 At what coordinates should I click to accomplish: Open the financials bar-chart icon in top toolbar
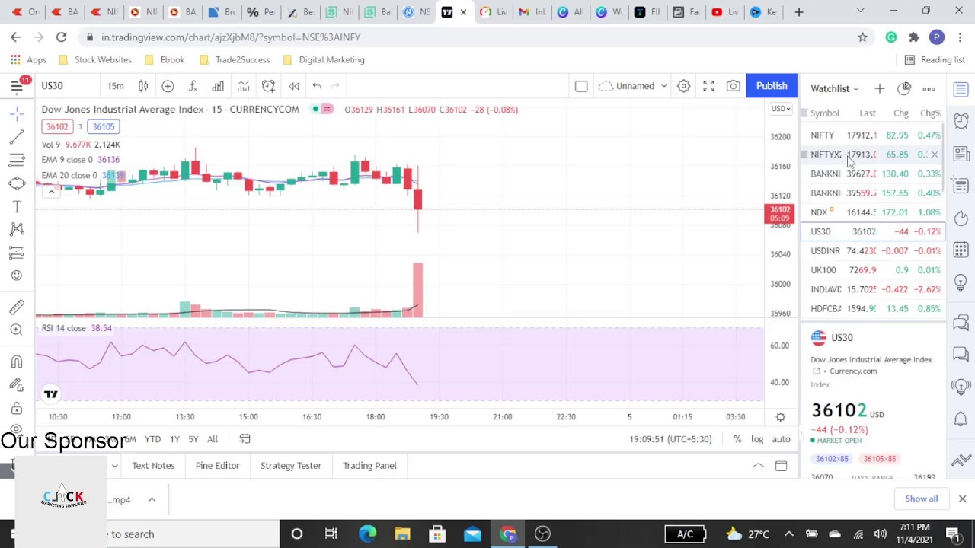coord(218,86)
